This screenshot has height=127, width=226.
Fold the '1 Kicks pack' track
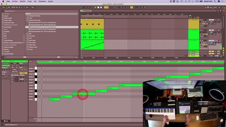click(189, 20)
